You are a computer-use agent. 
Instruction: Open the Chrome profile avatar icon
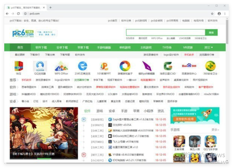coord(219,14)
